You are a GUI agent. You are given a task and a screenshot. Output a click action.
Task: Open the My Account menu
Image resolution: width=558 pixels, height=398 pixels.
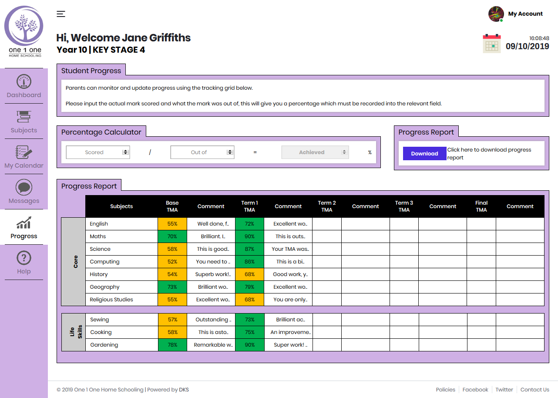(525, 14)
